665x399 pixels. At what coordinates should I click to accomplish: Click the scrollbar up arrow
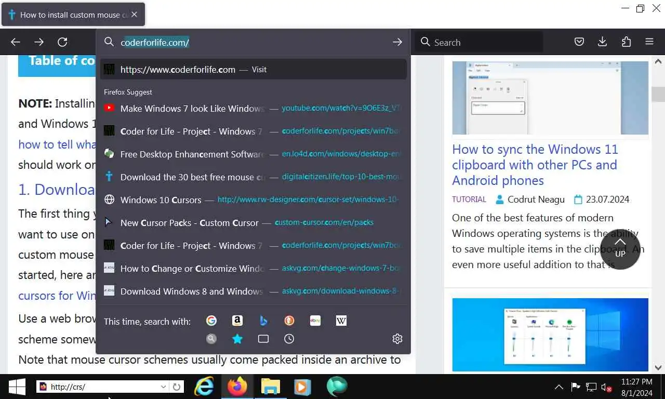point(658,61)
